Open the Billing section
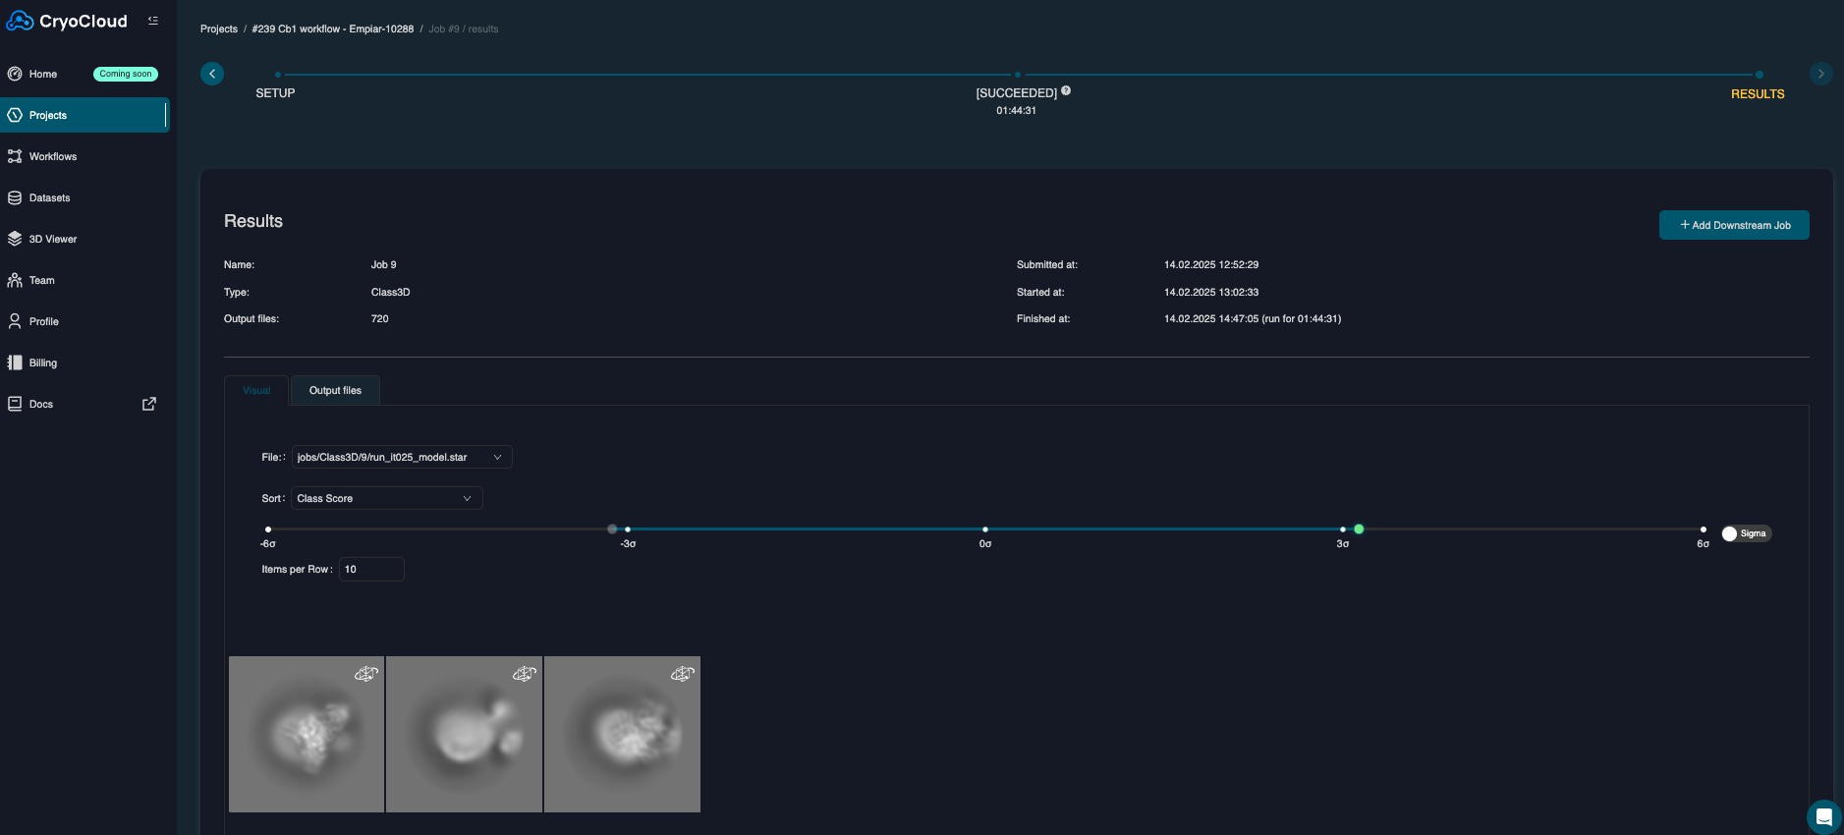The width and height of the screenshot is (1844, 835). tap(43, 362)
